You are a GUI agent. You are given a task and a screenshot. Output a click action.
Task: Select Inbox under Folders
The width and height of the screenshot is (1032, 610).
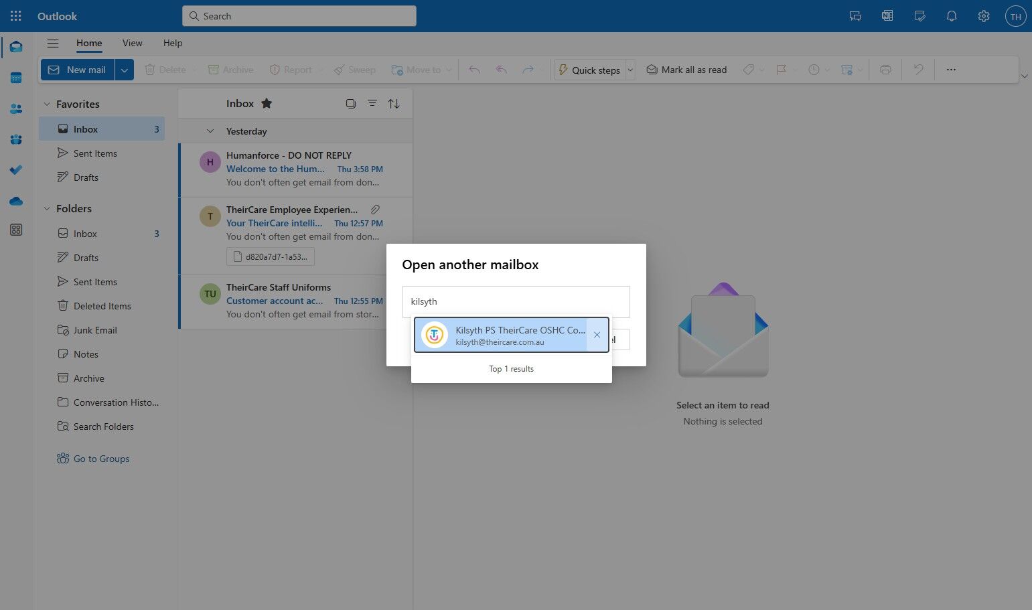(x=102, y=234)
